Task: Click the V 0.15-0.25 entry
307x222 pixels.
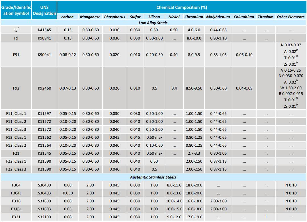Action: (x=290, y=70)
